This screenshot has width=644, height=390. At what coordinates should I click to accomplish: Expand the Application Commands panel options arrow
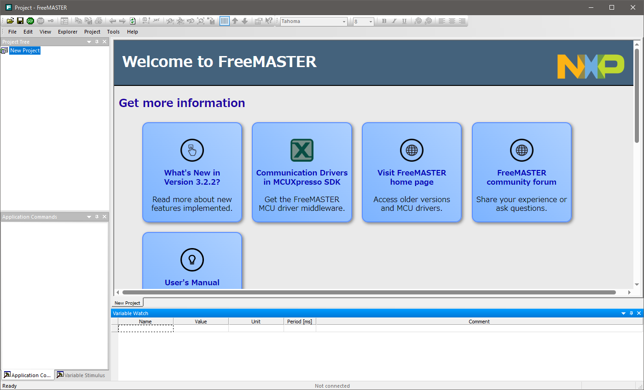pyautogui.click(x=89, y=217)
